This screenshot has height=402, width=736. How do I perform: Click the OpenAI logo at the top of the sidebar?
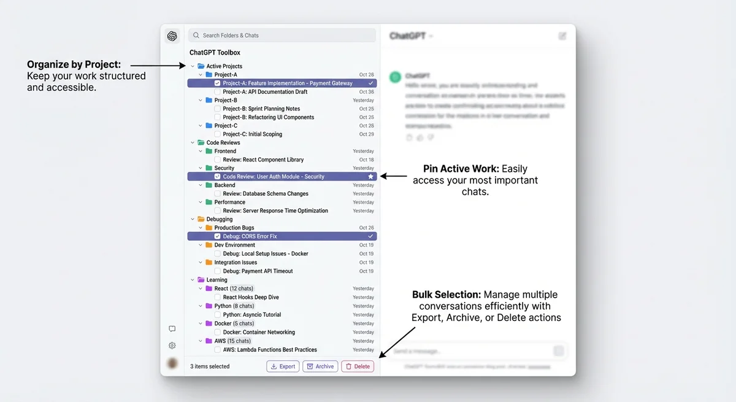172,36
